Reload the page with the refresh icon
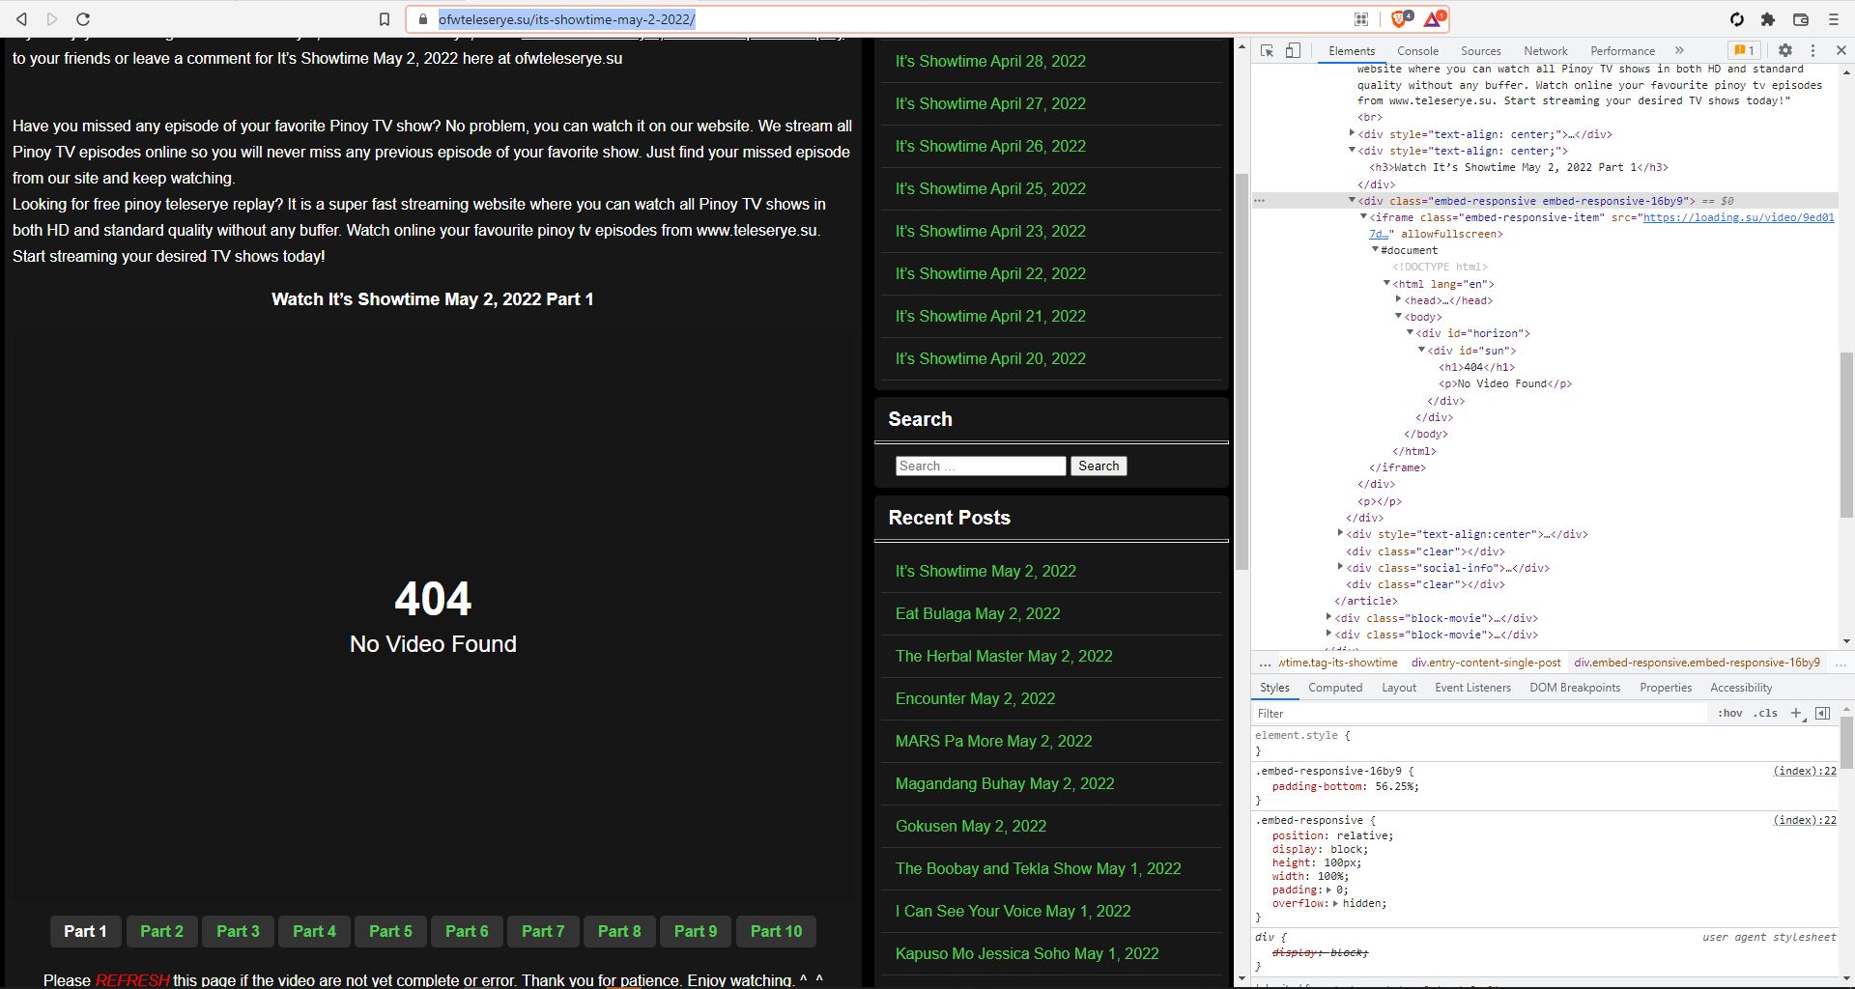This screenshot has width=1855, height=989. click(83, 19)
